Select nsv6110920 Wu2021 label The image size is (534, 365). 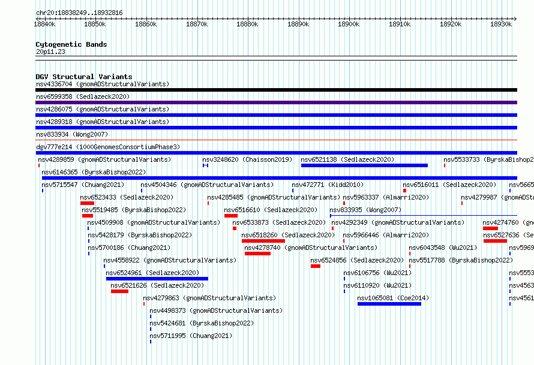click(x=377, y=285)
